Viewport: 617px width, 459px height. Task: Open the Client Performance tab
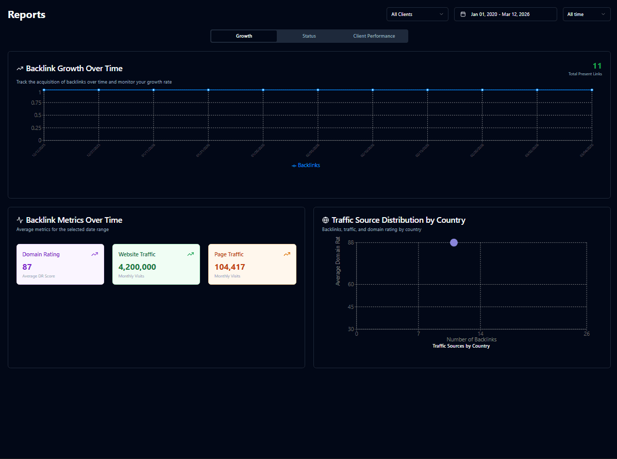pos(374,36)
